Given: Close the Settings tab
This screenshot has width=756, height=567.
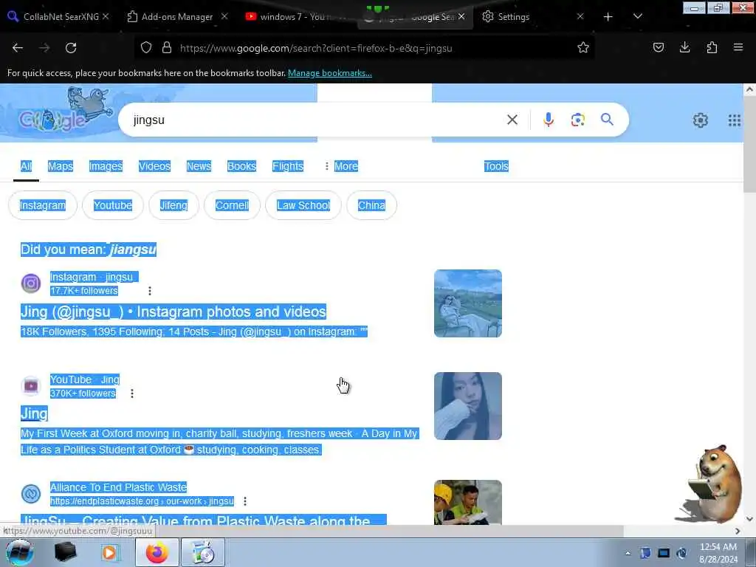Looking at the screenshot, I should (580, 16).
